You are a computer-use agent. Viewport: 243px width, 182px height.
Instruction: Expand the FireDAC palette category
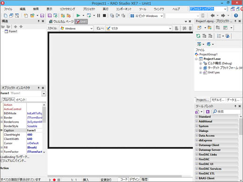tap(197, 159)
